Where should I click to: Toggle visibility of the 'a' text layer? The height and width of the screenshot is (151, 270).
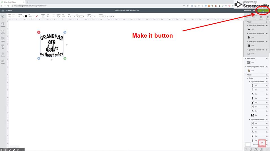[267, 42]
